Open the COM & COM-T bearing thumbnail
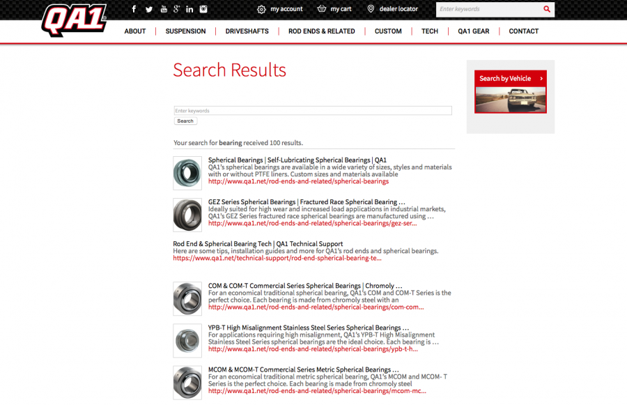This screenshot has height=405, width=627. tap(187, 298)
